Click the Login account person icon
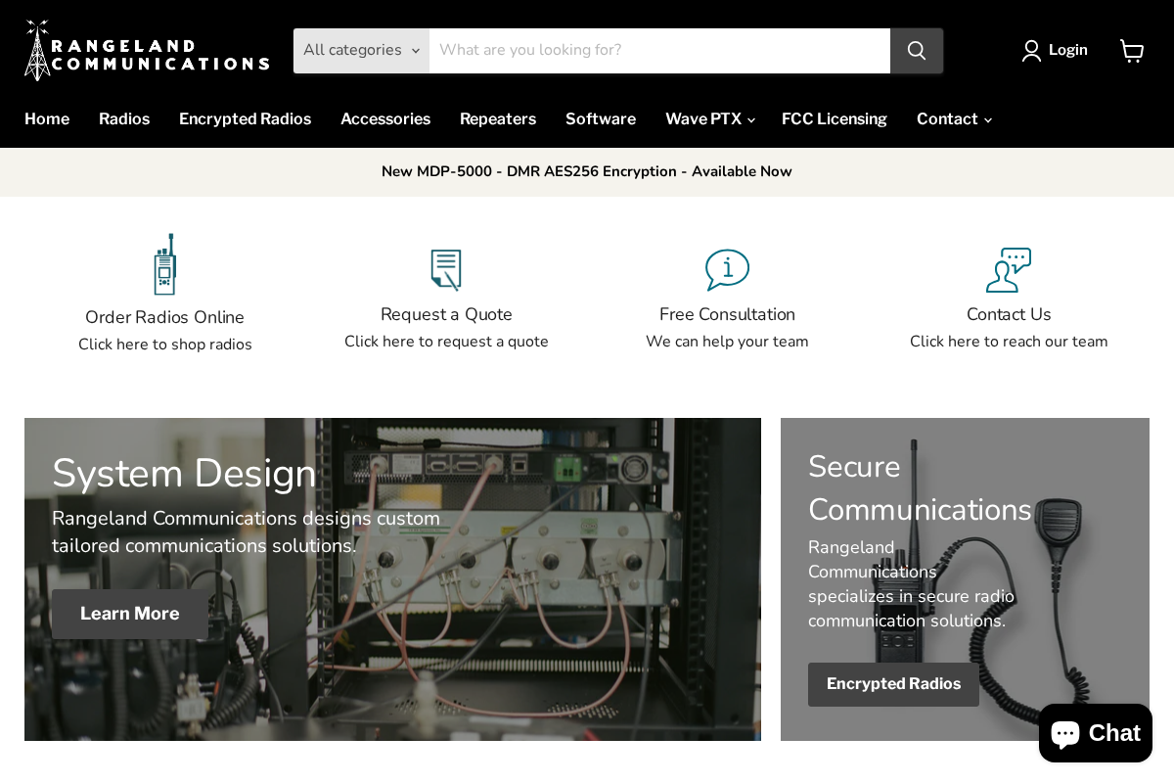This screenshot has width=1174, height=783. point(1030,50)
